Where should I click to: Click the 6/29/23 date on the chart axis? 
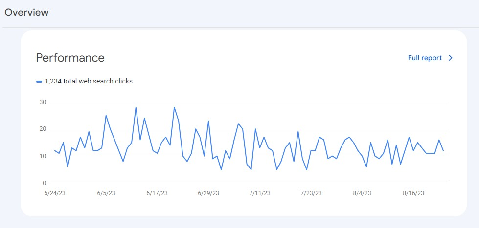pos(209,193)
